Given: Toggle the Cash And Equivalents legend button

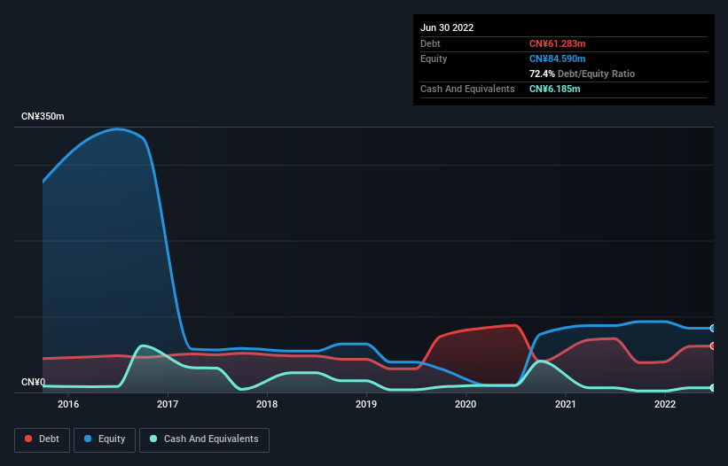Looking at the screenshot, I should point(204,439).
